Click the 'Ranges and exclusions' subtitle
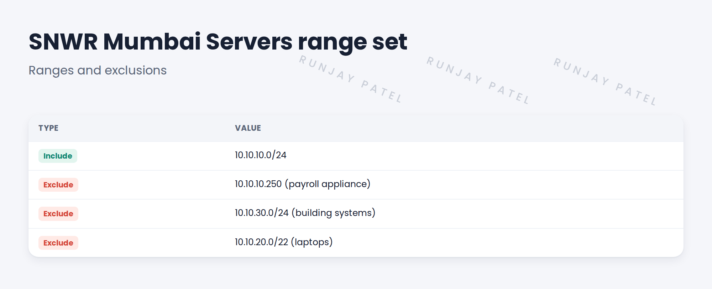The height and width of the screenshot is (289, 712). point(98,71)
